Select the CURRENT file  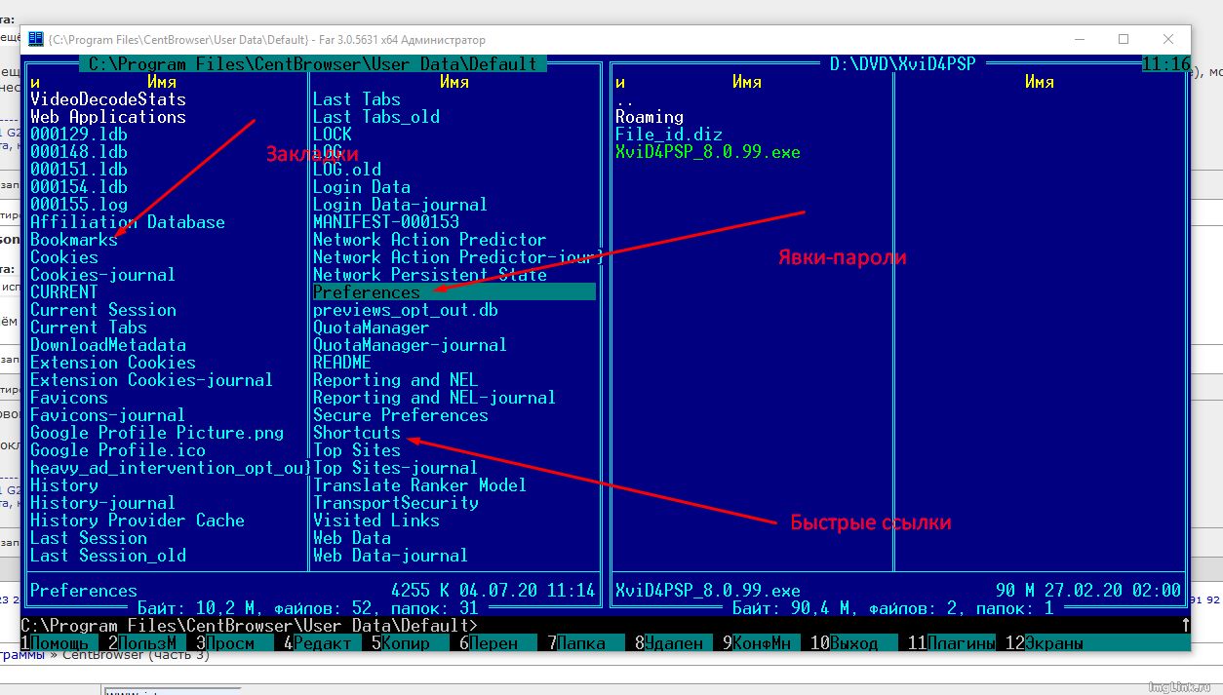point(64,292)
